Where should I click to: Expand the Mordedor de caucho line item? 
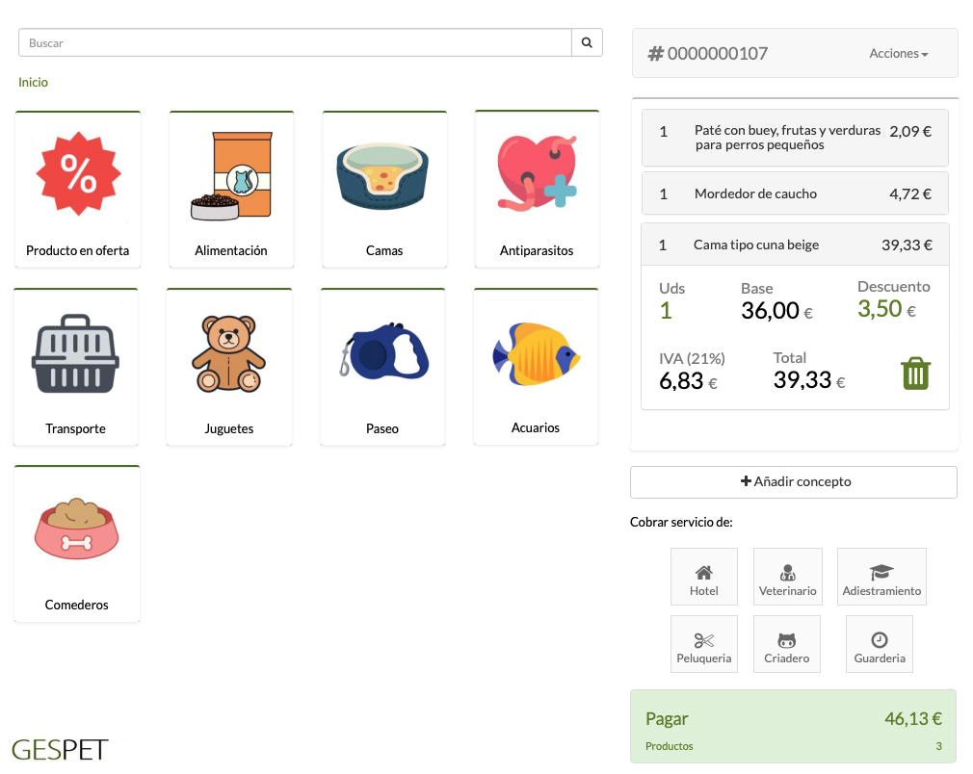795,193
